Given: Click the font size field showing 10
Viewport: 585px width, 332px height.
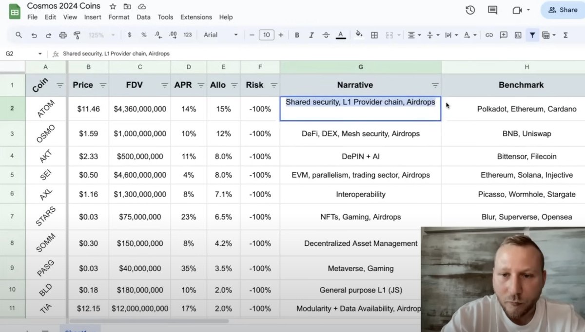Looking at the screenshot, I should (266, 35).
